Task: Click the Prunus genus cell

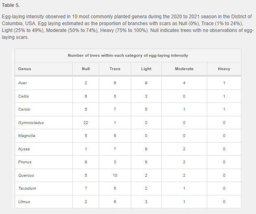Action: 25,162
